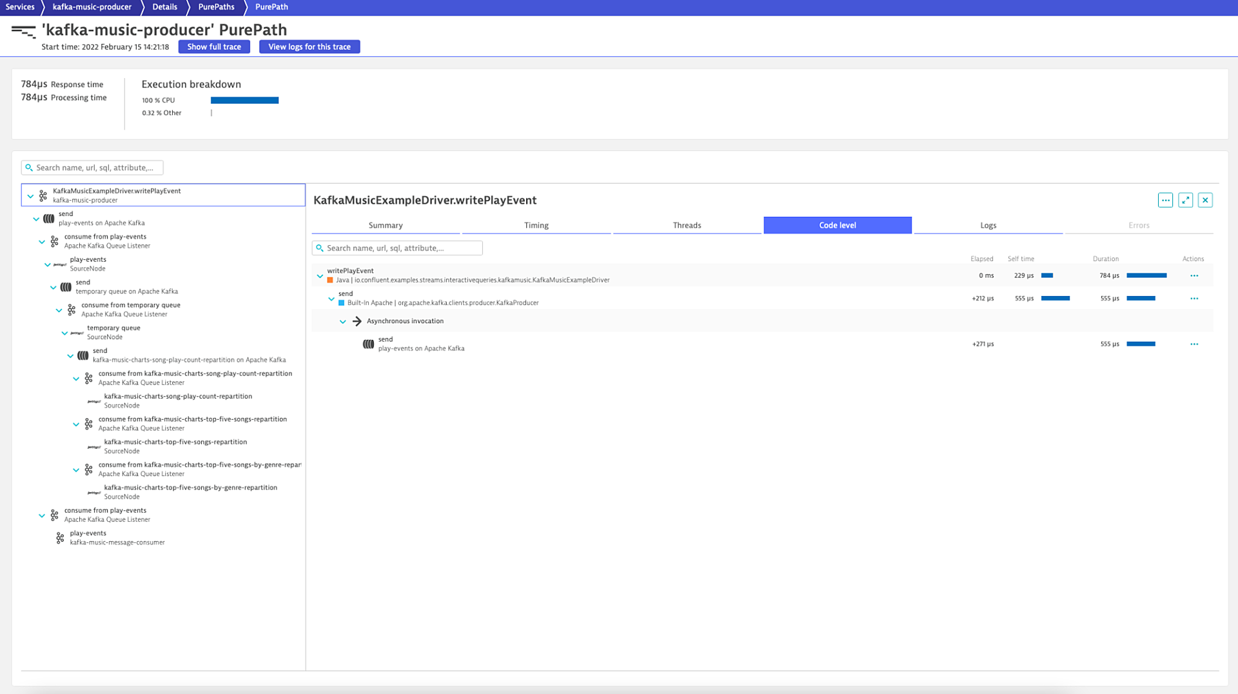Viewport: 1238px width, 694px height.
Task: Click the Kafka topic icon beside 'send play-events'
Action: point(48,219)
